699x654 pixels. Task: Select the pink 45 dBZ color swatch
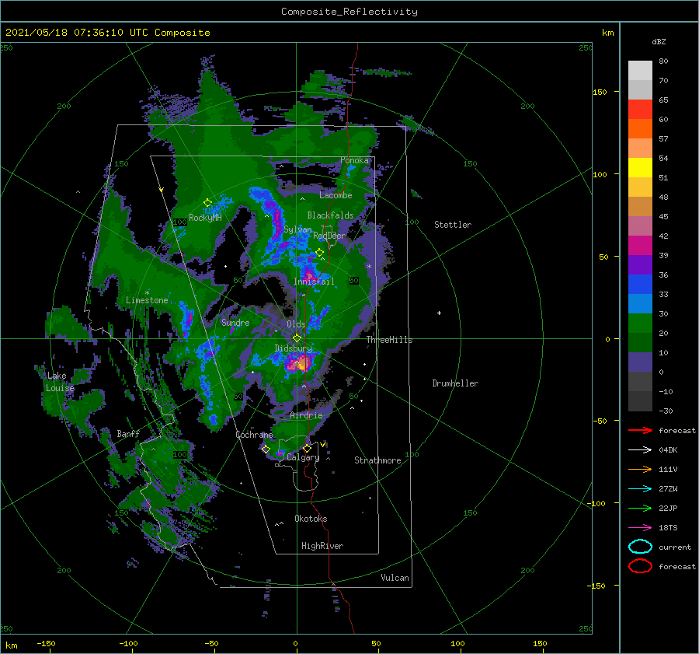click(x=640, y=226)
